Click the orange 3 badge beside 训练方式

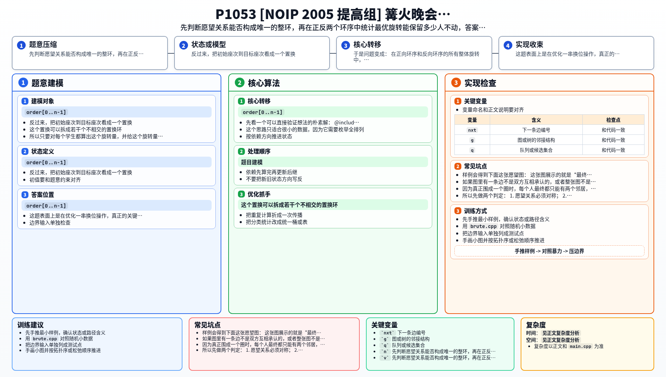pos(458,211)
